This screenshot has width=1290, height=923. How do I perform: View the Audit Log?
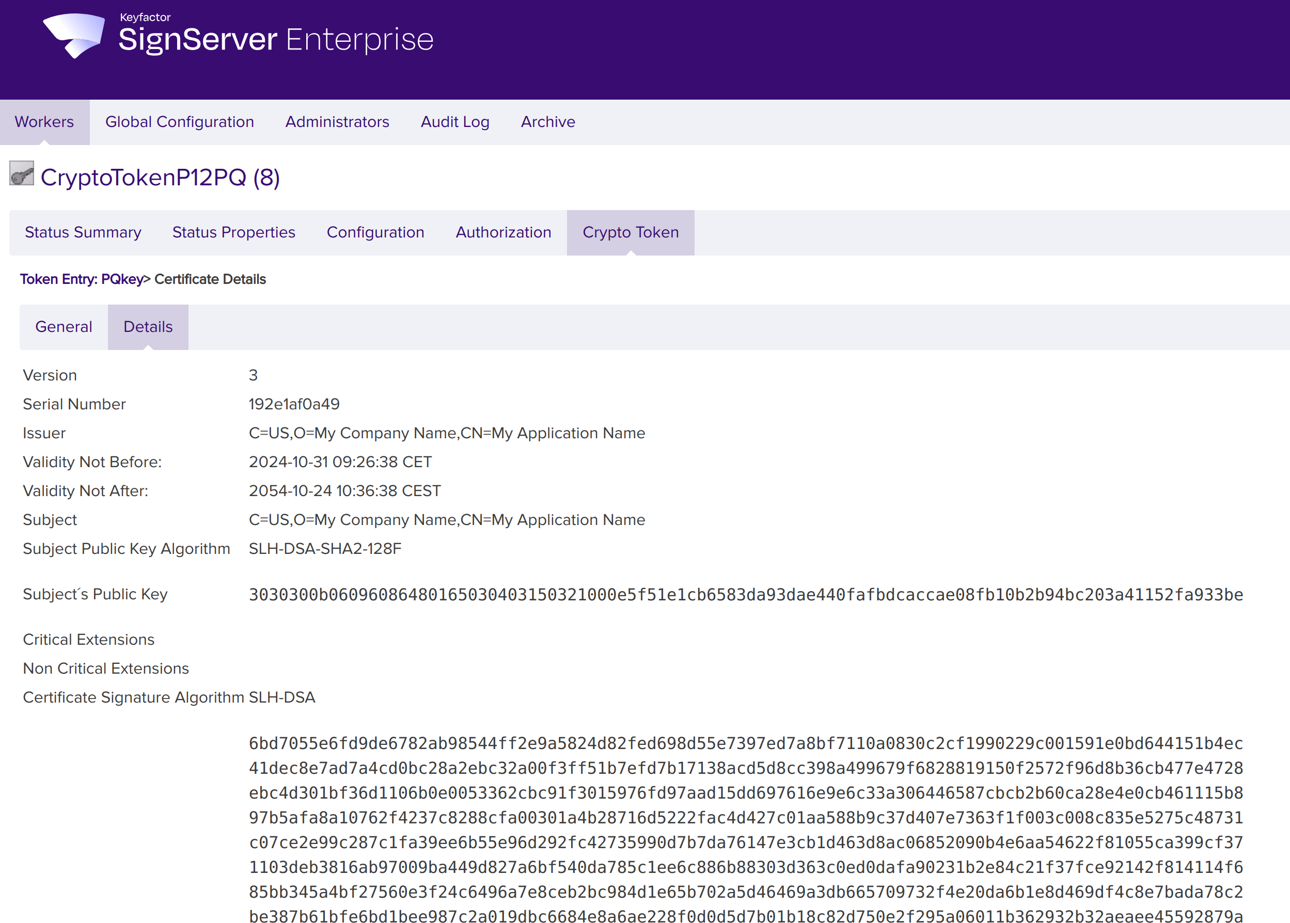454,122
